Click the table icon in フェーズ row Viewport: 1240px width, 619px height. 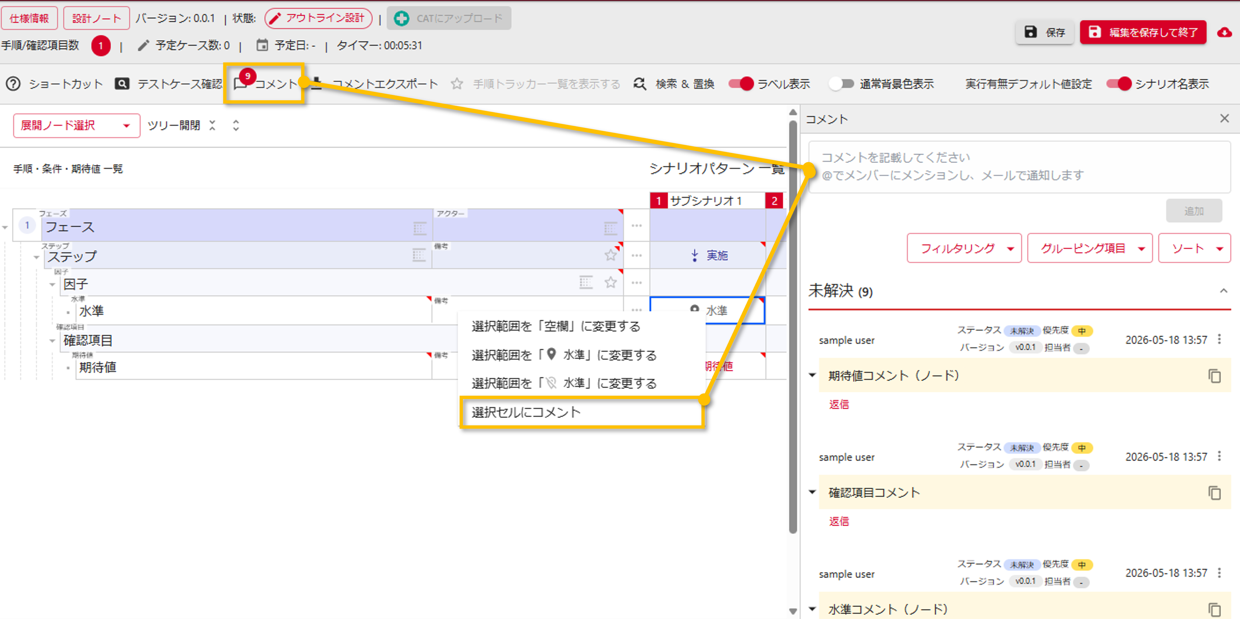pyautogui.click(x=420, y=228)
